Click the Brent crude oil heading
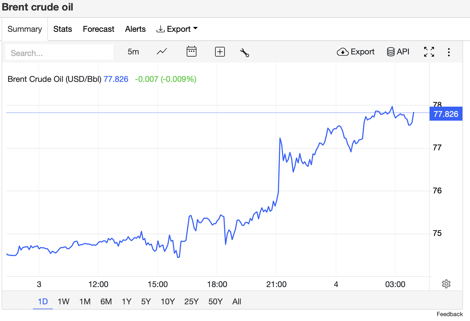 [x=37, y=7]
